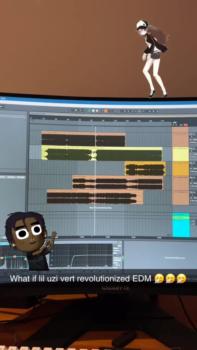The height and width of the screenshot is (350, 197).
Task: Select the 8 Playboi Car track header
Action: click(181, 198)
